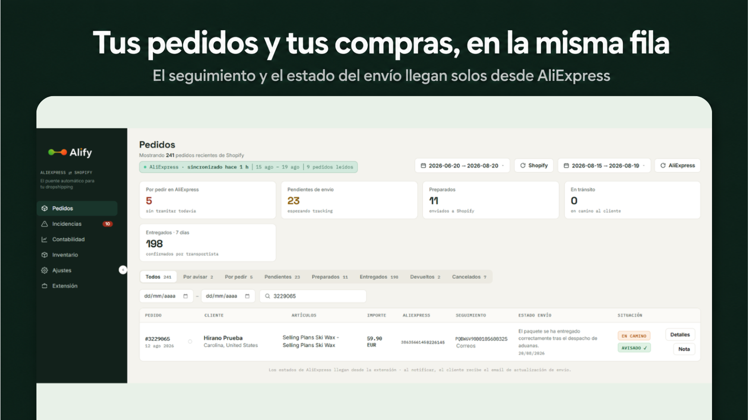Collapse the sidebar with round arrow toggle
The width and height of the screenshot is (748, 420).
click(123, 270)
